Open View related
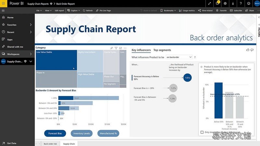The image size is (260, 146). [205, 10]
